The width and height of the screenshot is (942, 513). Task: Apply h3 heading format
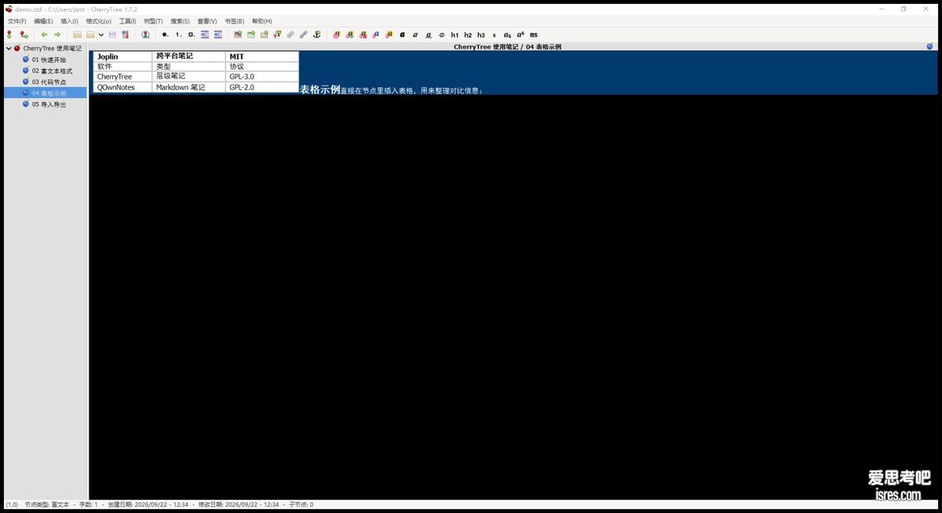(481, 35)
